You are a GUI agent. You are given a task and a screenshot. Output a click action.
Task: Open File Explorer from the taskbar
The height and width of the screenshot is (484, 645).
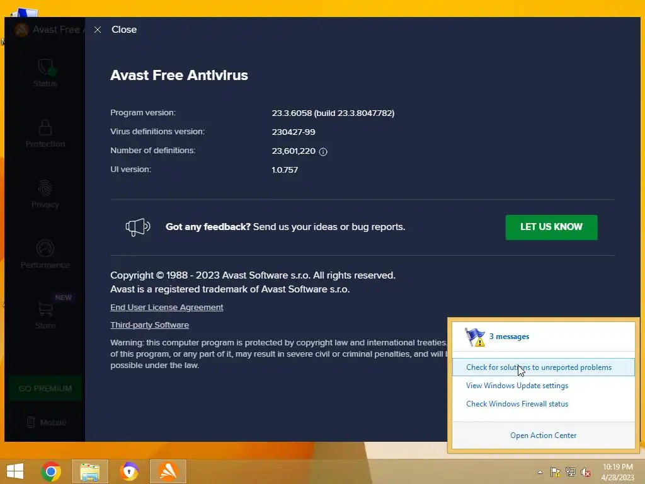pos(89,471)
